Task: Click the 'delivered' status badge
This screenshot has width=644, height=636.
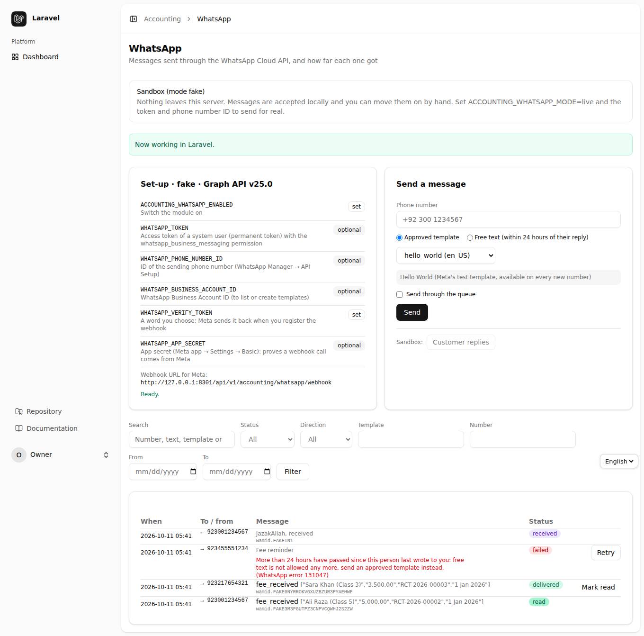Action: click(546, 585)
